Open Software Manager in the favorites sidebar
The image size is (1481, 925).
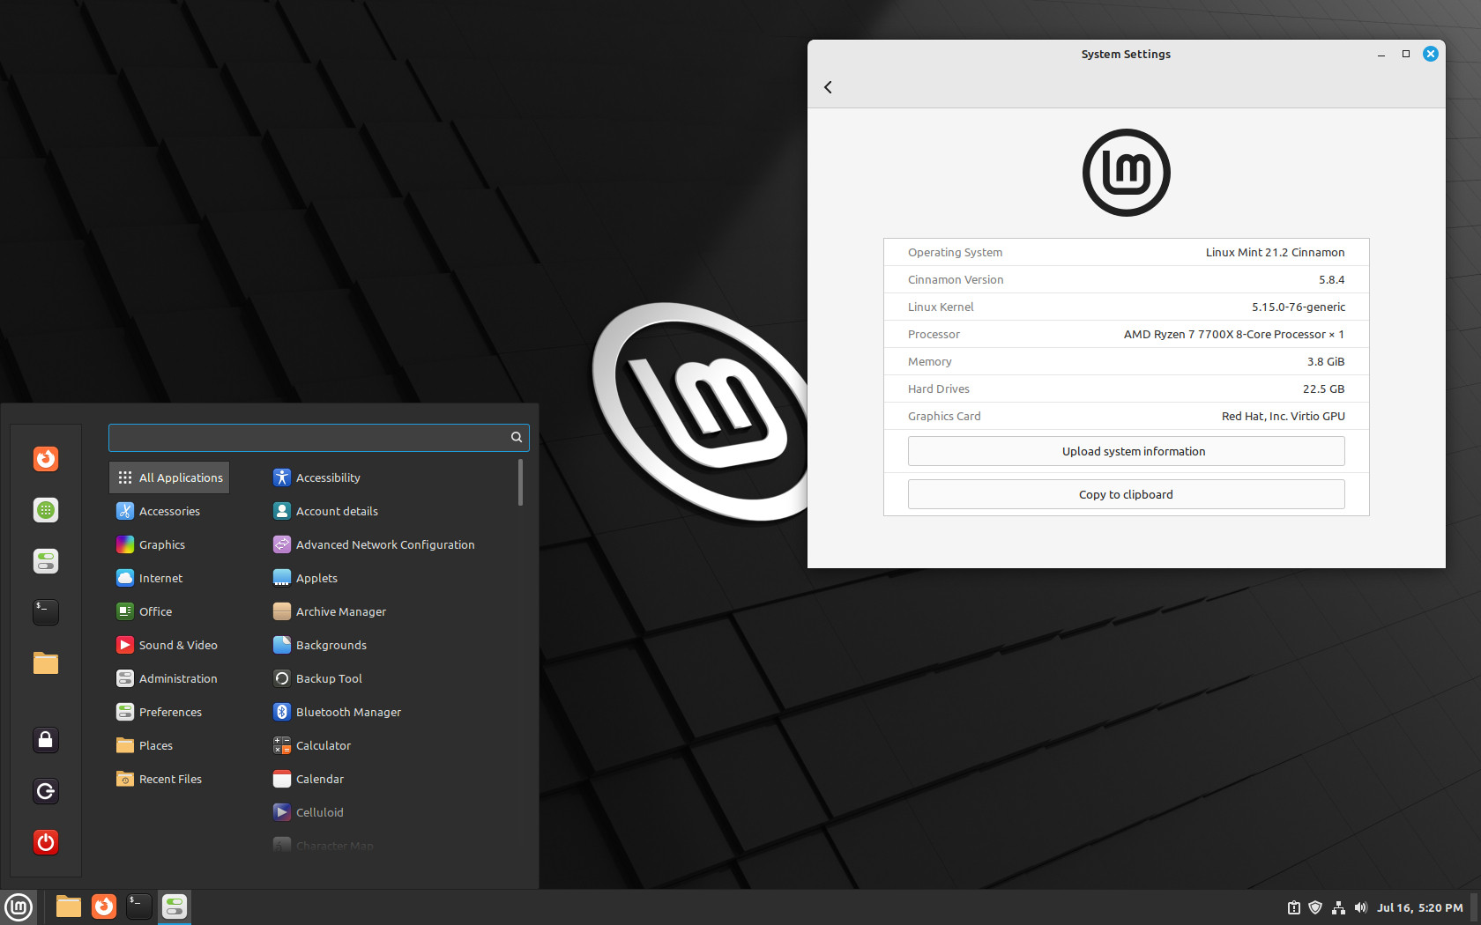click(46, 510)
